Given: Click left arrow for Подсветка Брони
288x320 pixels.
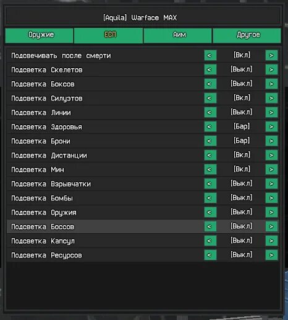Looking at the screenshot, I should tap(210, 141).
